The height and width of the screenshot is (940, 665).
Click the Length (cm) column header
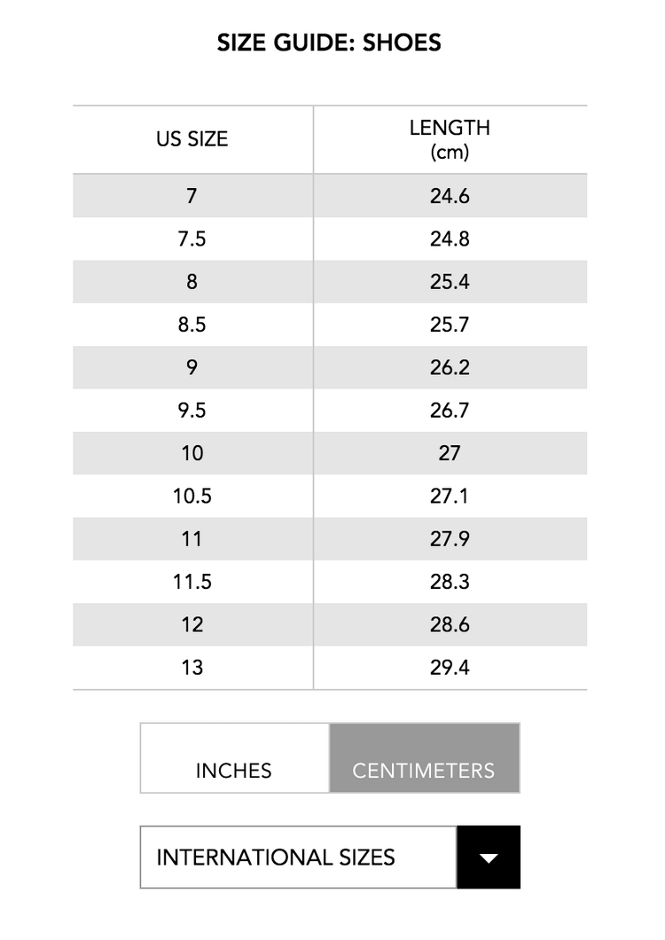click(x=450, y=140)
